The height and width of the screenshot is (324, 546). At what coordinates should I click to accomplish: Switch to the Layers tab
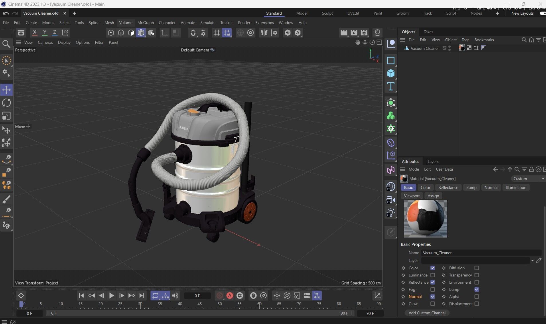pyautogui.click(x=433, y=161)
